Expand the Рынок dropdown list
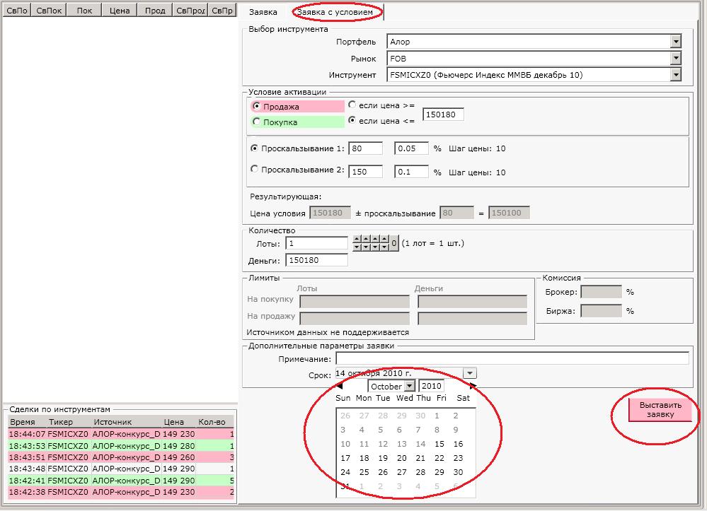Image resolution: width=707 pixels, height=511 pixels. (675, 59)
